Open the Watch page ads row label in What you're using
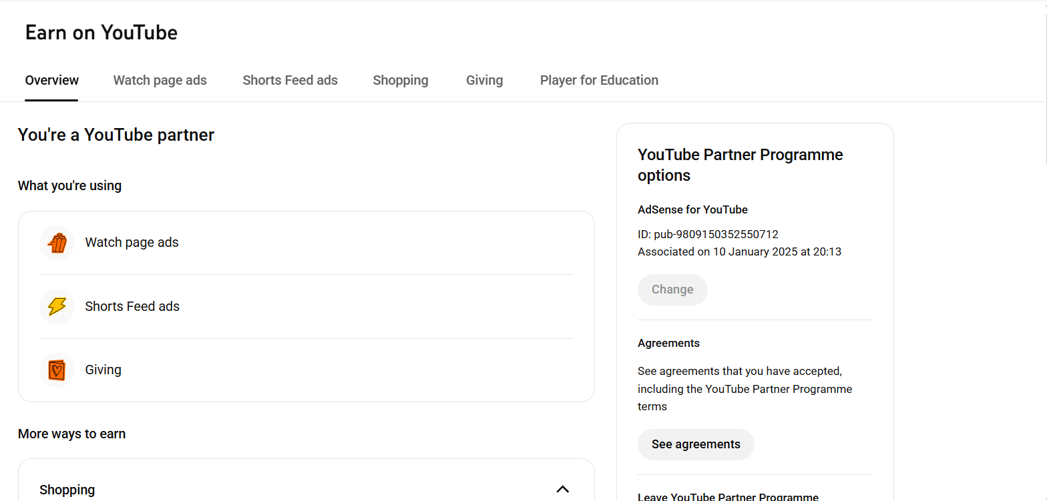 click(132, 243)
